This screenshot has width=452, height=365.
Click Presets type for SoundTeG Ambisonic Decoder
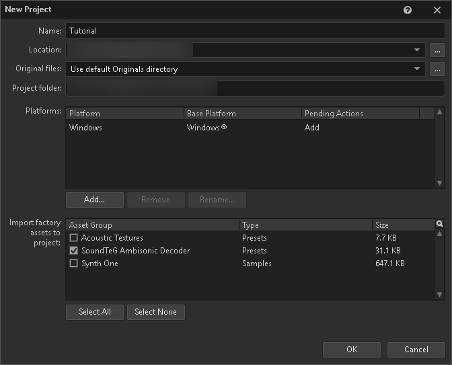pyautogui.click(x=254, y=251)
